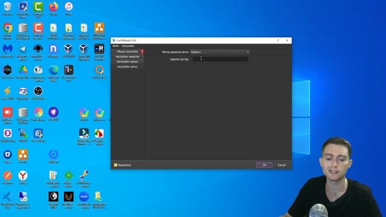
Task: Open the red Camtasia Recorder desktop icon
Action: click(38, 31)
